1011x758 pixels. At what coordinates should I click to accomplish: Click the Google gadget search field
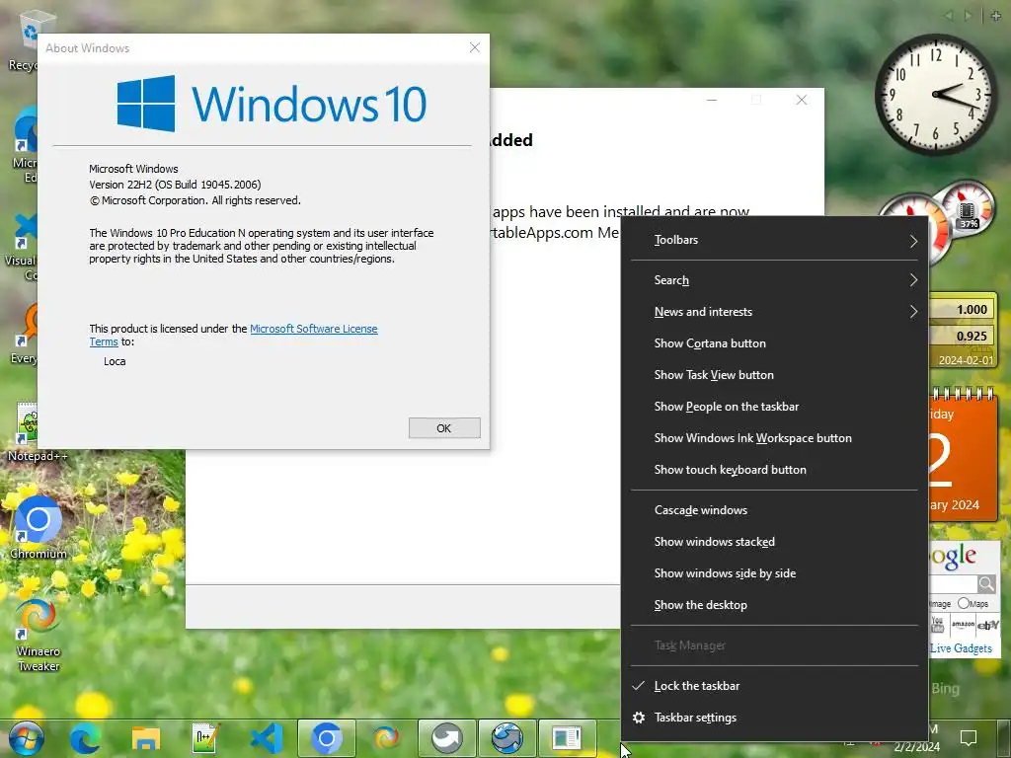(953, 584)
